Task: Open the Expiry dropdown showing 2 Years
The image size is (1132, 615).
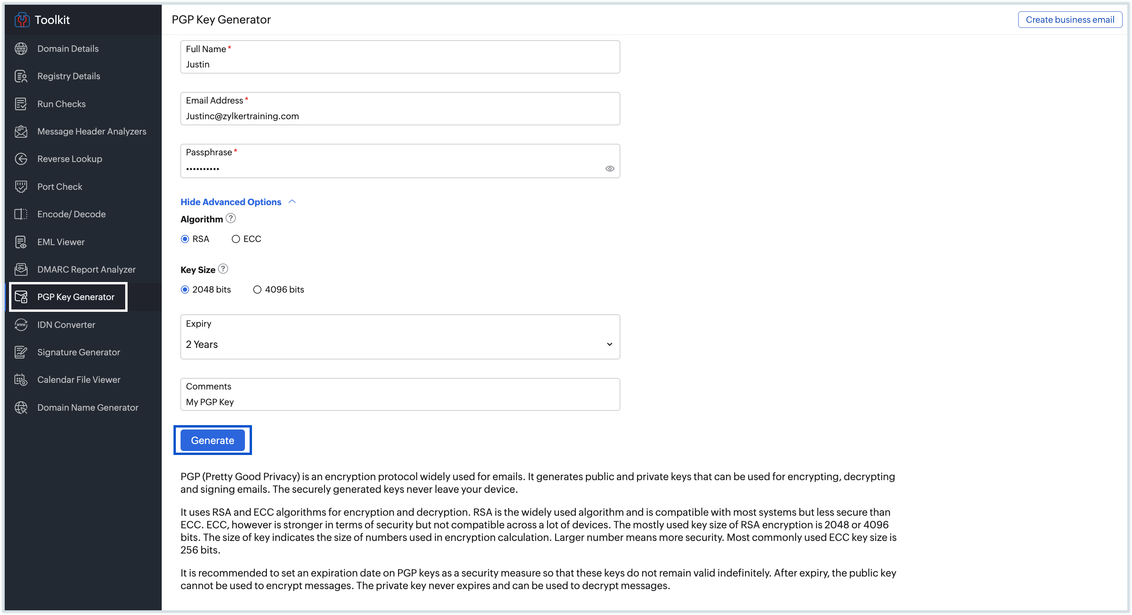Action: pos(400,344)
